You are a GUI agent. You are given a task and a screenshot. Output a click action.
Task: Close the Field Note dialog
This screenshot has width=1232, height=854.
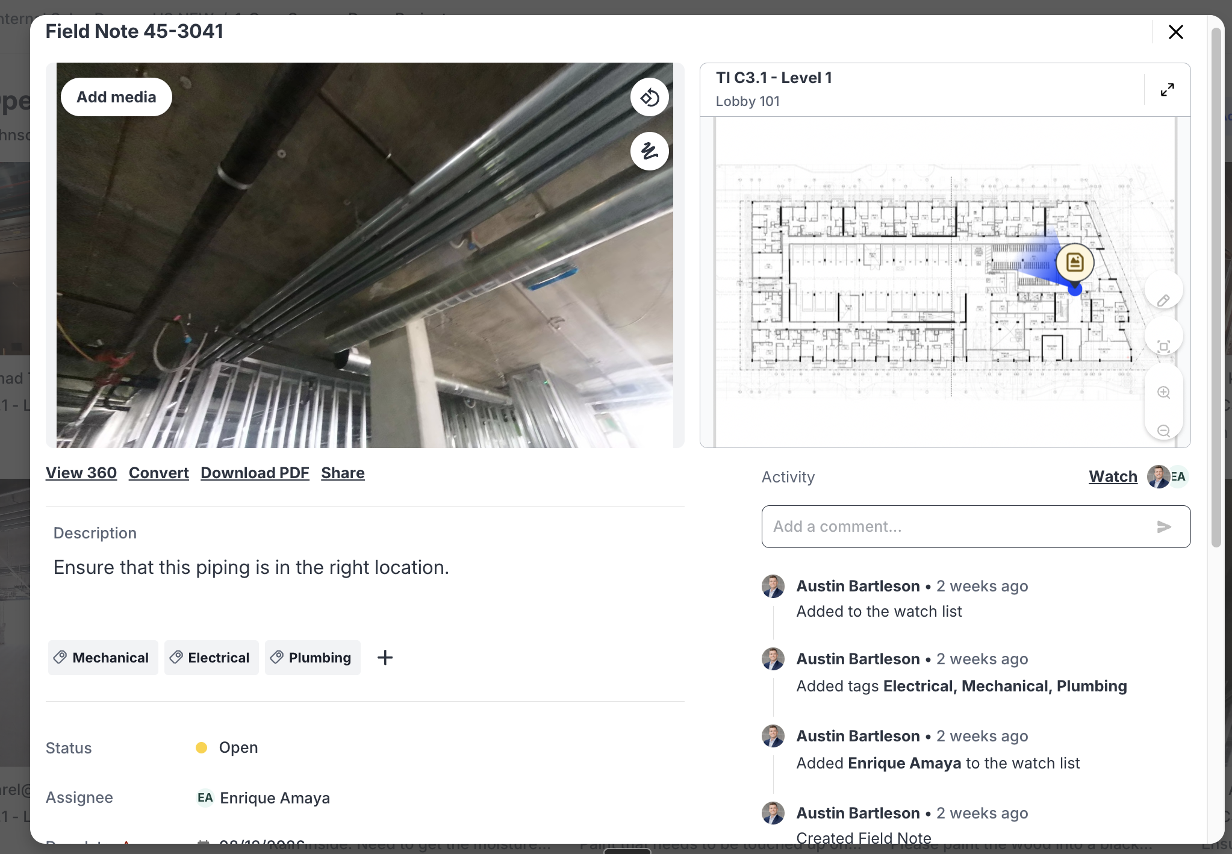(x=1175, y=32)
